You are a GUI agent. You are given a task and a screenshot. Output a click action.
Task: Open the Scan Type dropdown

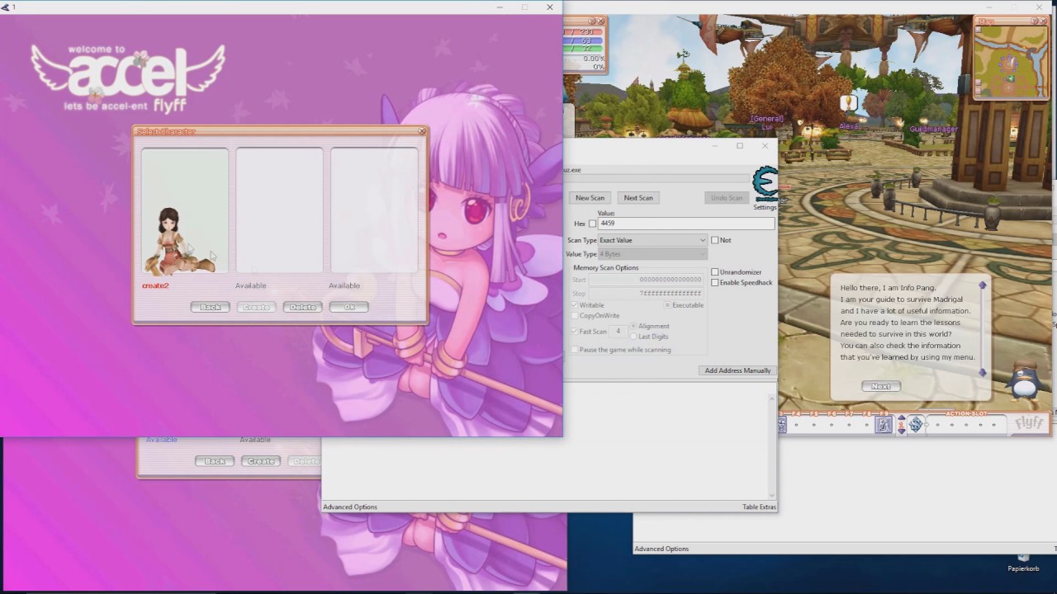tap(652, 240)
